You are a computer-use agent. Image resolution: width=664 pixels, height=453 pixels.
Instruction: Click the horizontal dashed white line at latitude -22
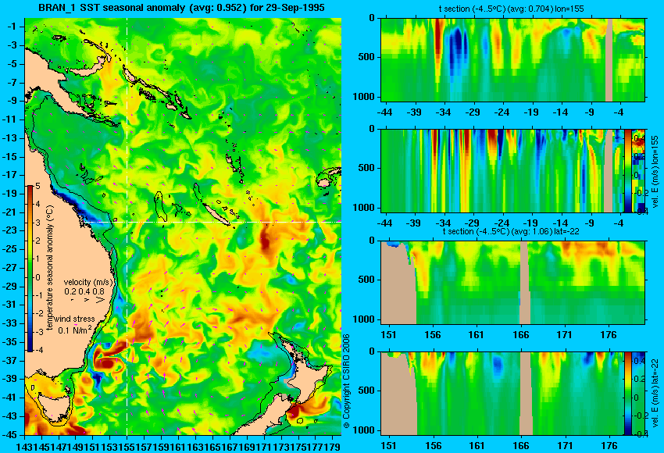[212, 222]
